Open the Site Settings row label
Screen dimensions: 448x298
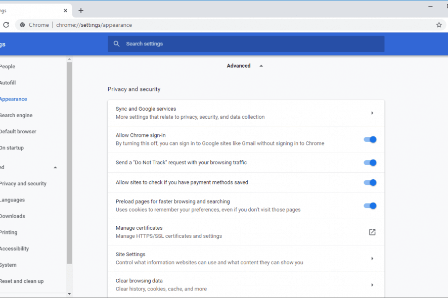pos(130,255)
